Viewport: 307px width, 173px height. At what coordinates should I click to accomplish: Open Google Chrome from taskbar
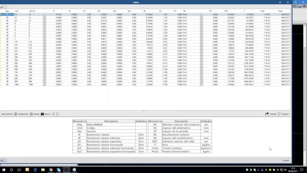51,170
